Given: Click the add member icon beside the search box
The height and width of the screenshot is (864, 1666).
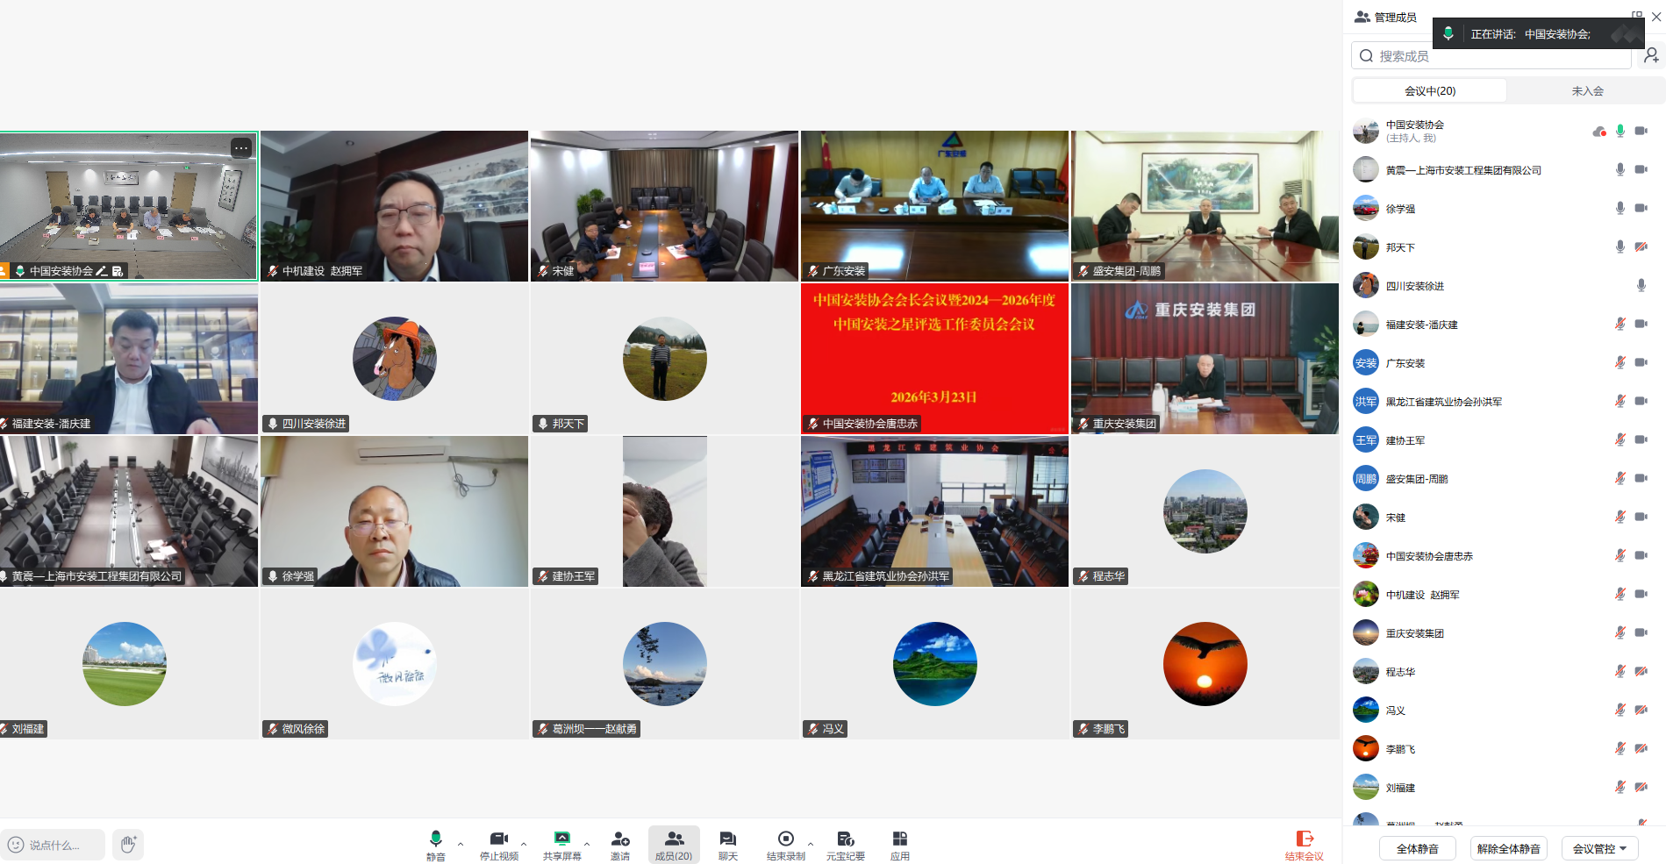Looking at the screenshot, I should coord(1653,54).
